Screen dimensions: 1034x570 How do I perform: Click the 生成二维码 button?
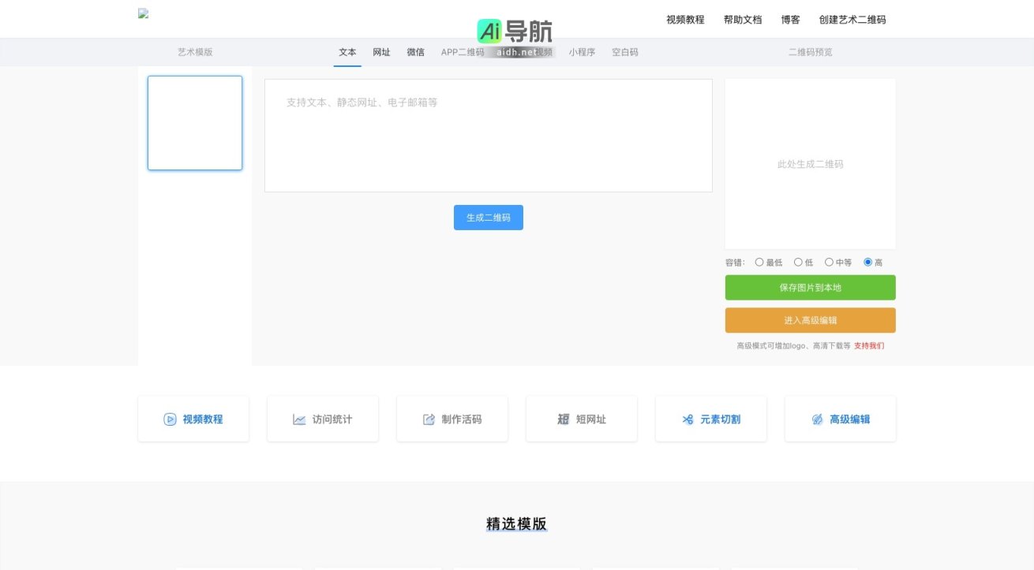pyautogui.click(x=488, y=218)
